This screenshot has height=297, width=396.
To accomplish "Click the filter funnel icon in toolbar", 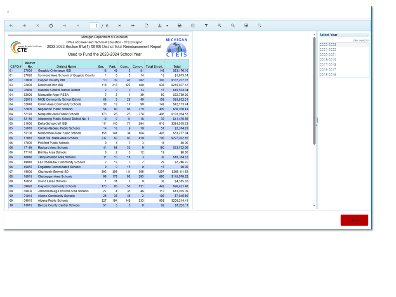I will [206, 26].
